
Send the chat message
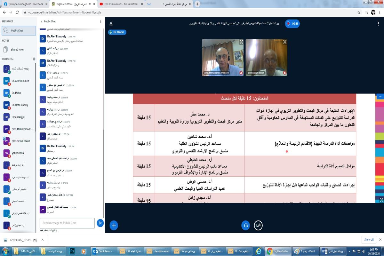(x=100, y=223)
